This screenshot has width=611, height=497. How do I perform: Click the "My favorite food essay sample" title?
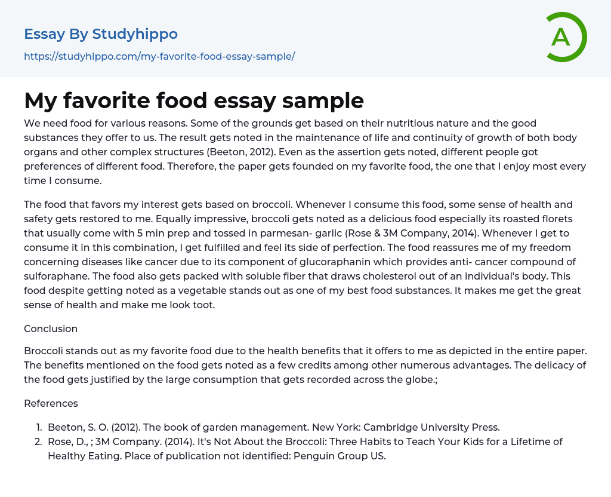coord(194,100)
